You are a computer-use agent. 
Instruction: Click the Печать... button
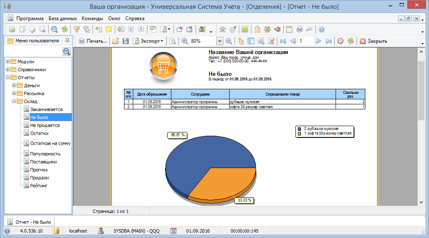pyautogui.click(x=93, y=41)
